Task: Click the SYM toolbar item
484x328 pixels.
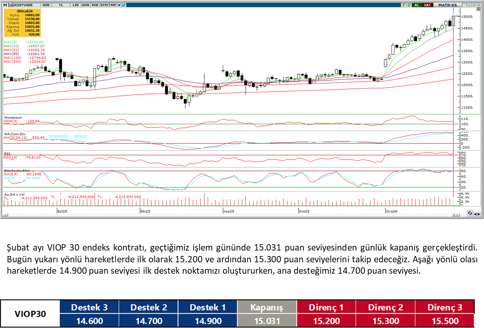Action: (x=103, y=5)
